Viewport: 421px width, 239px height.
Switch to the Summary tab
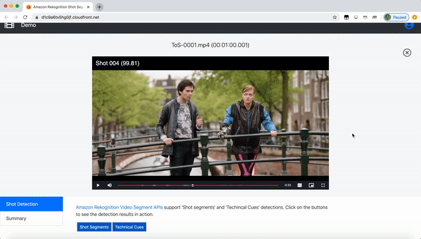32,219
